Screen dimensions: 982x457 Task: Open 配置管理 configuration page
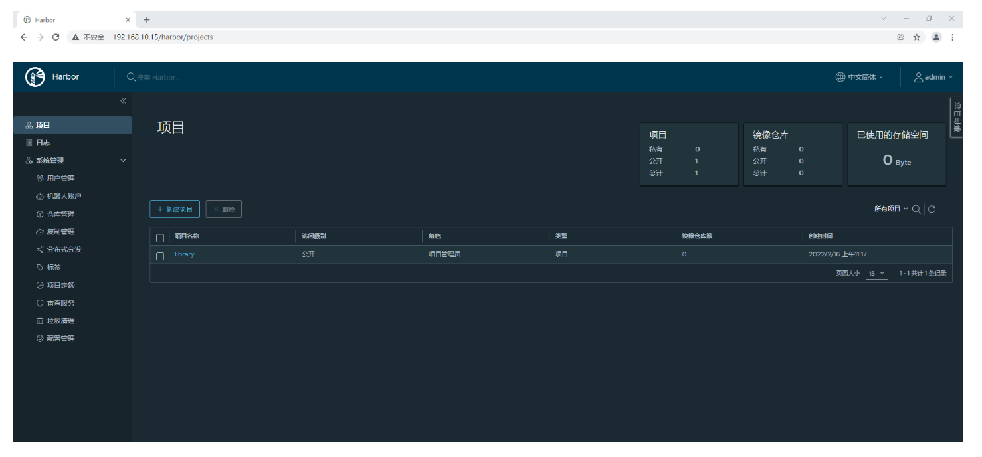[x=60, y=339]
